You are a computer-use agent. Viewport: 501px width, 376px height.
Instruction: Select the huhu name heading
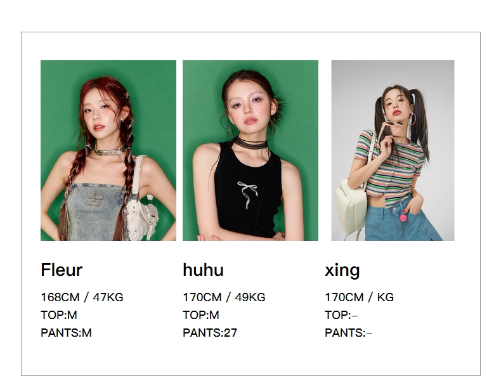coord(203,270)
